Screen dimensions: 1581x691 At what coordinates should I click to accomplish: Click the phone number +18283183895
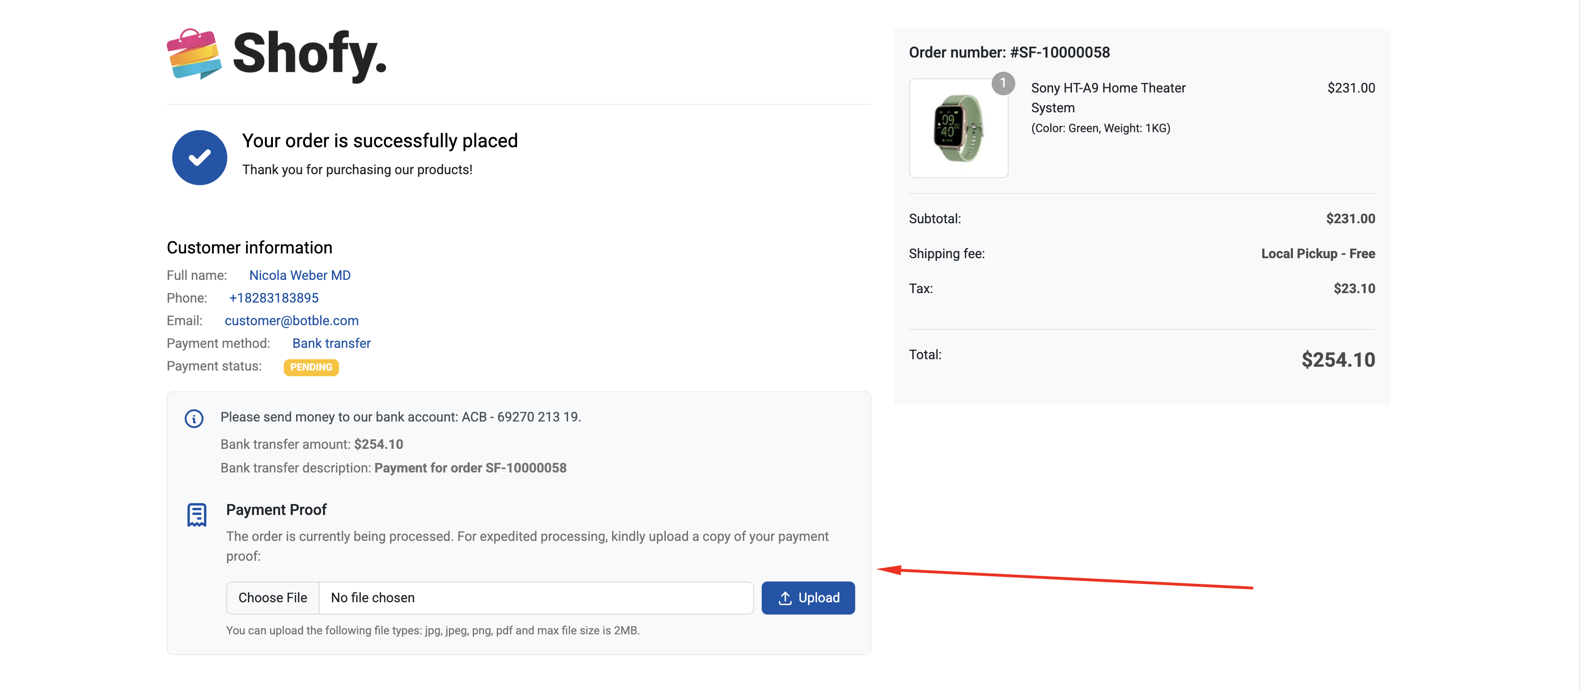pyautogui.click(x=274, y=298)
